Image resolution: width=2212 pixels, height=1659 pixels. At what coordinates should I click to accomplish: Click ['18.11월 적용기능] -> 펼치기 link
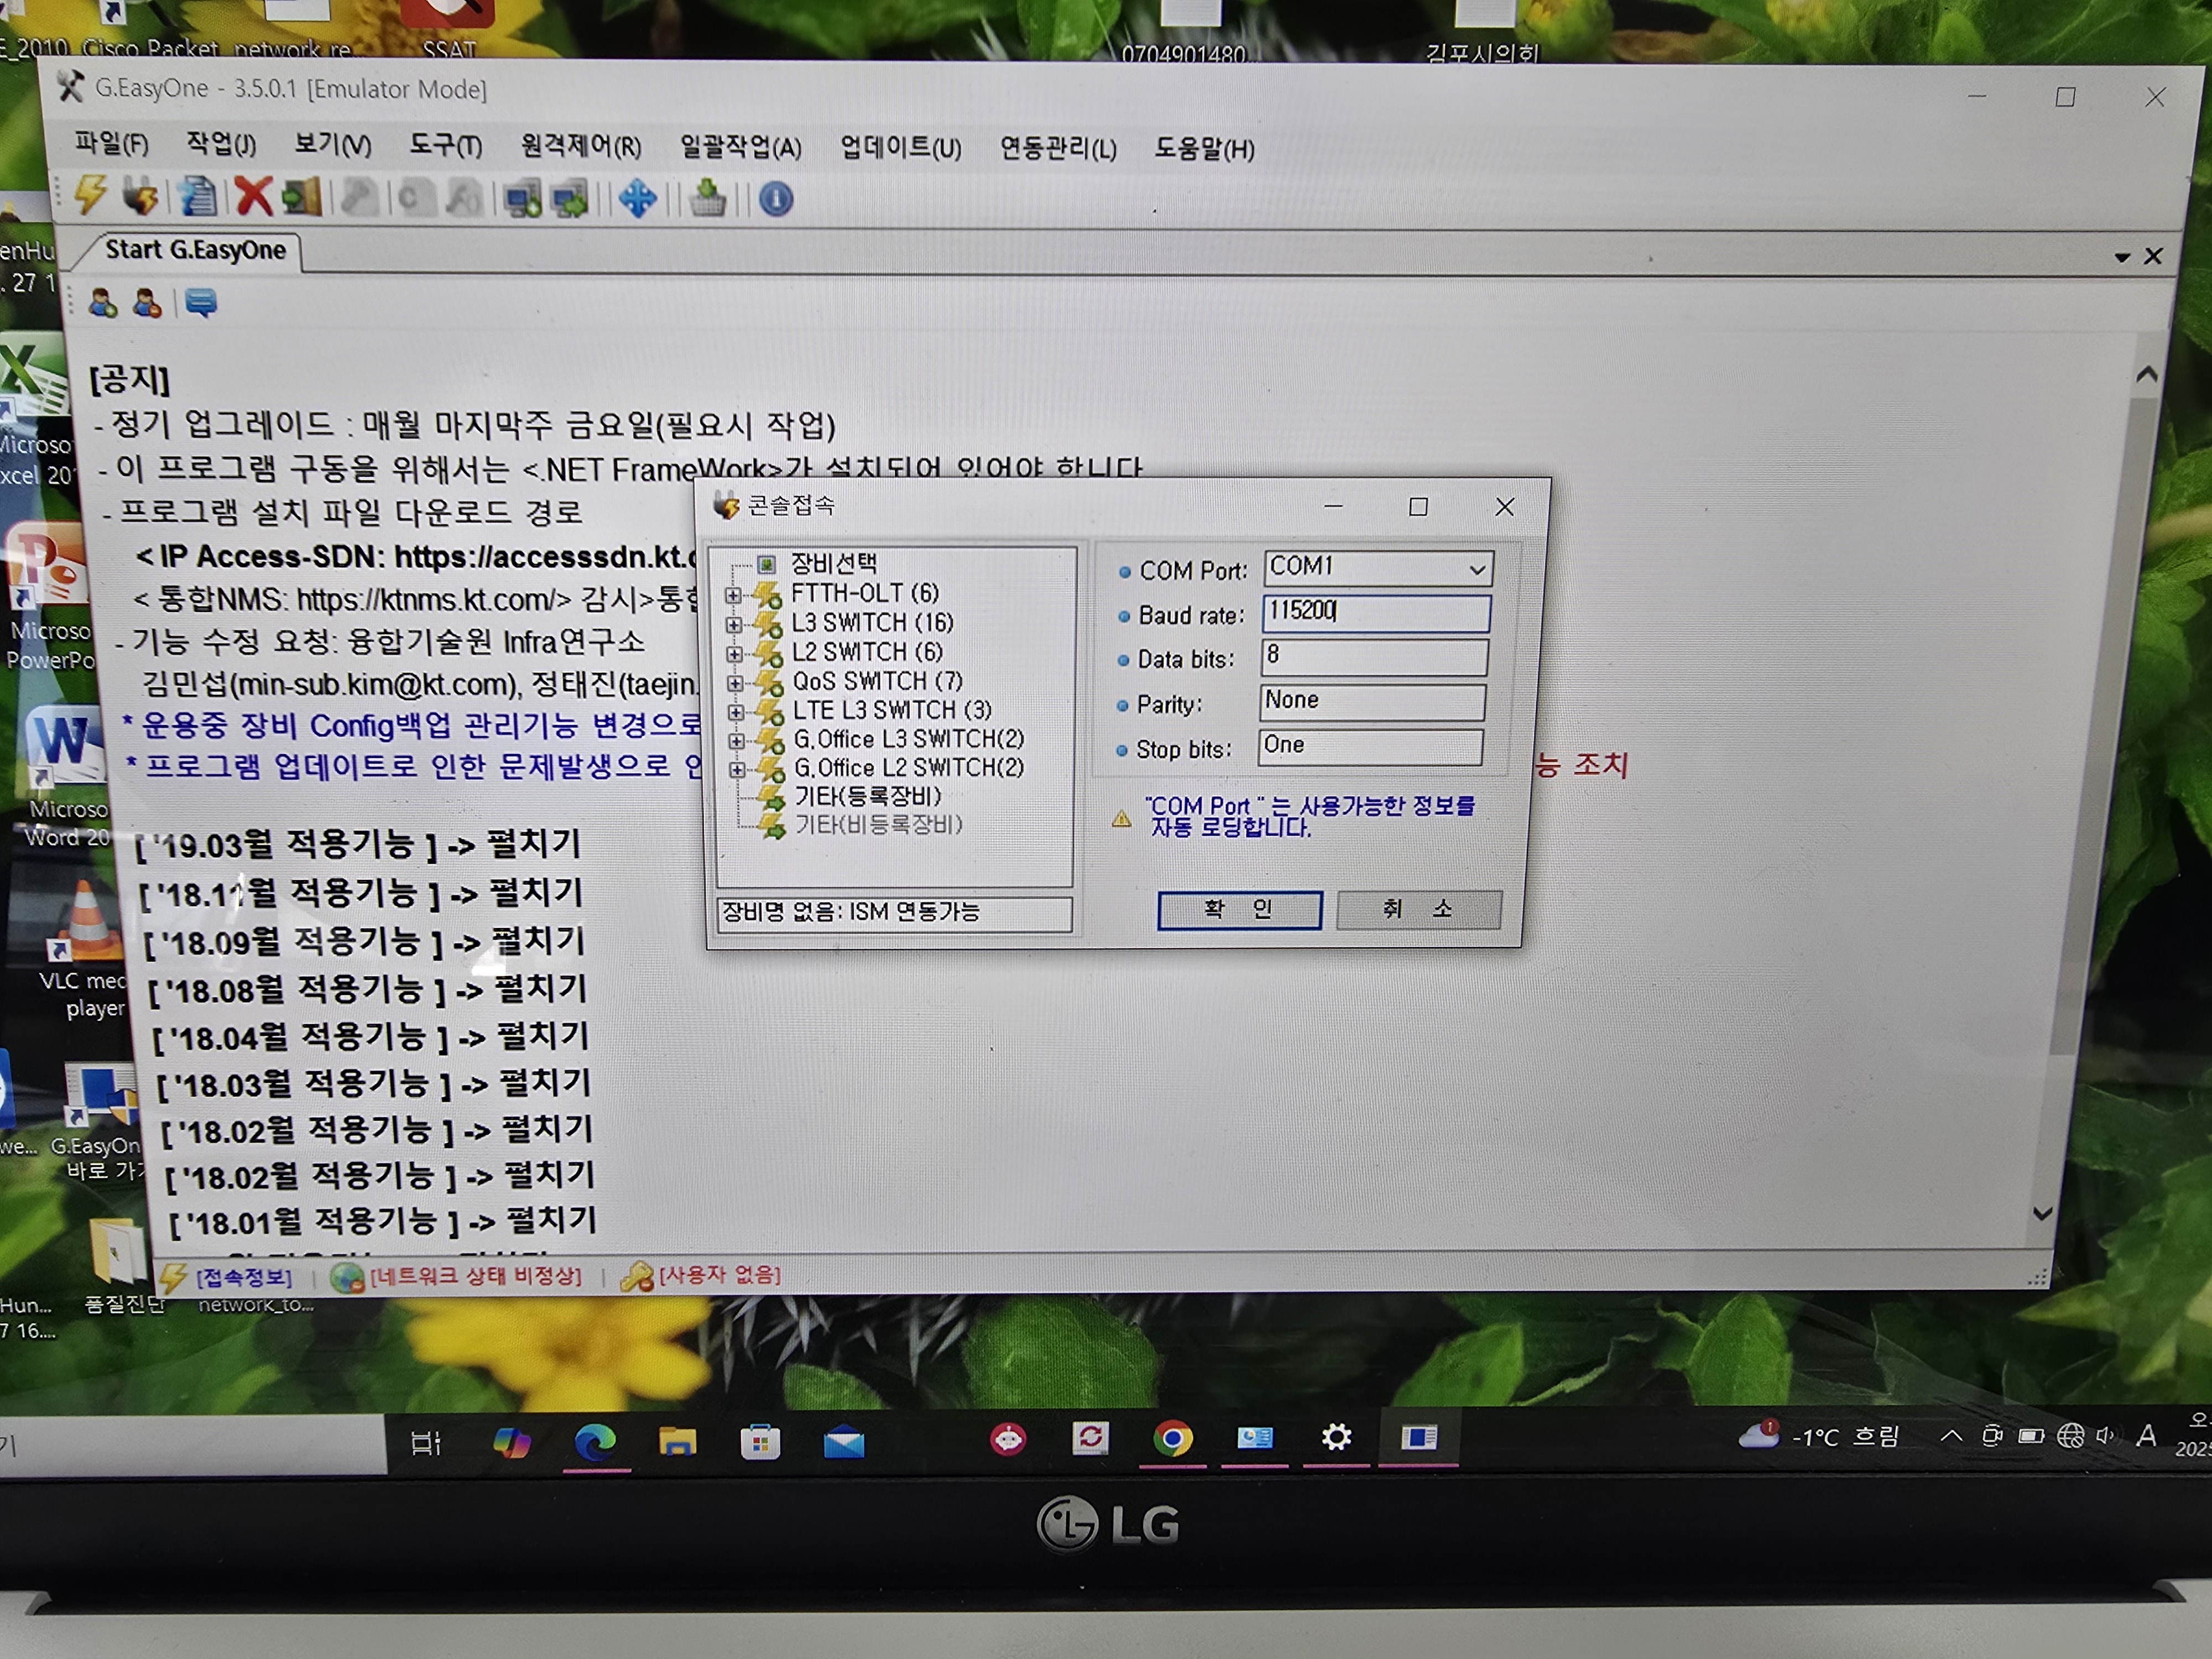[x=360, y=893]
